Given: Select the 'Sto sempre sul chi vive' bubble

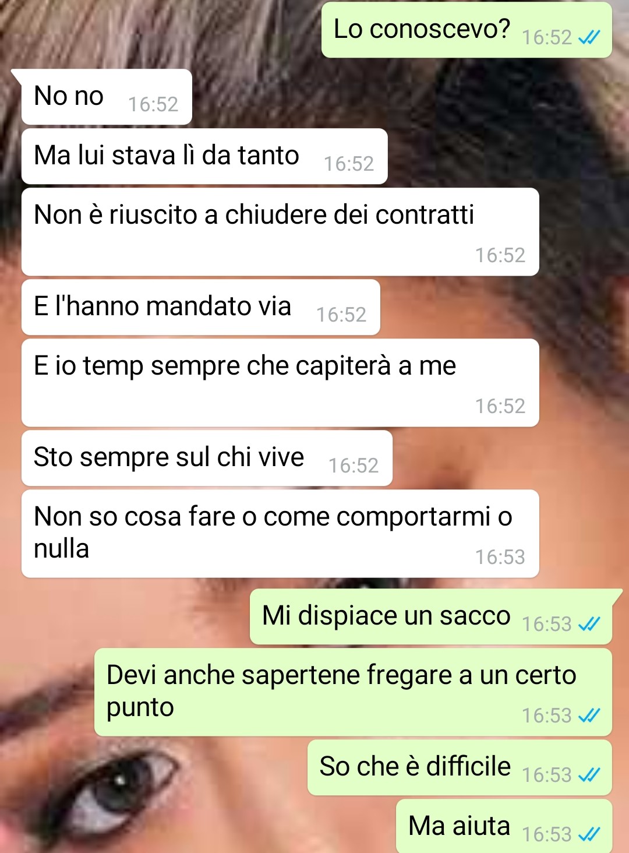Looking at the screenshot, I should 207,458.
